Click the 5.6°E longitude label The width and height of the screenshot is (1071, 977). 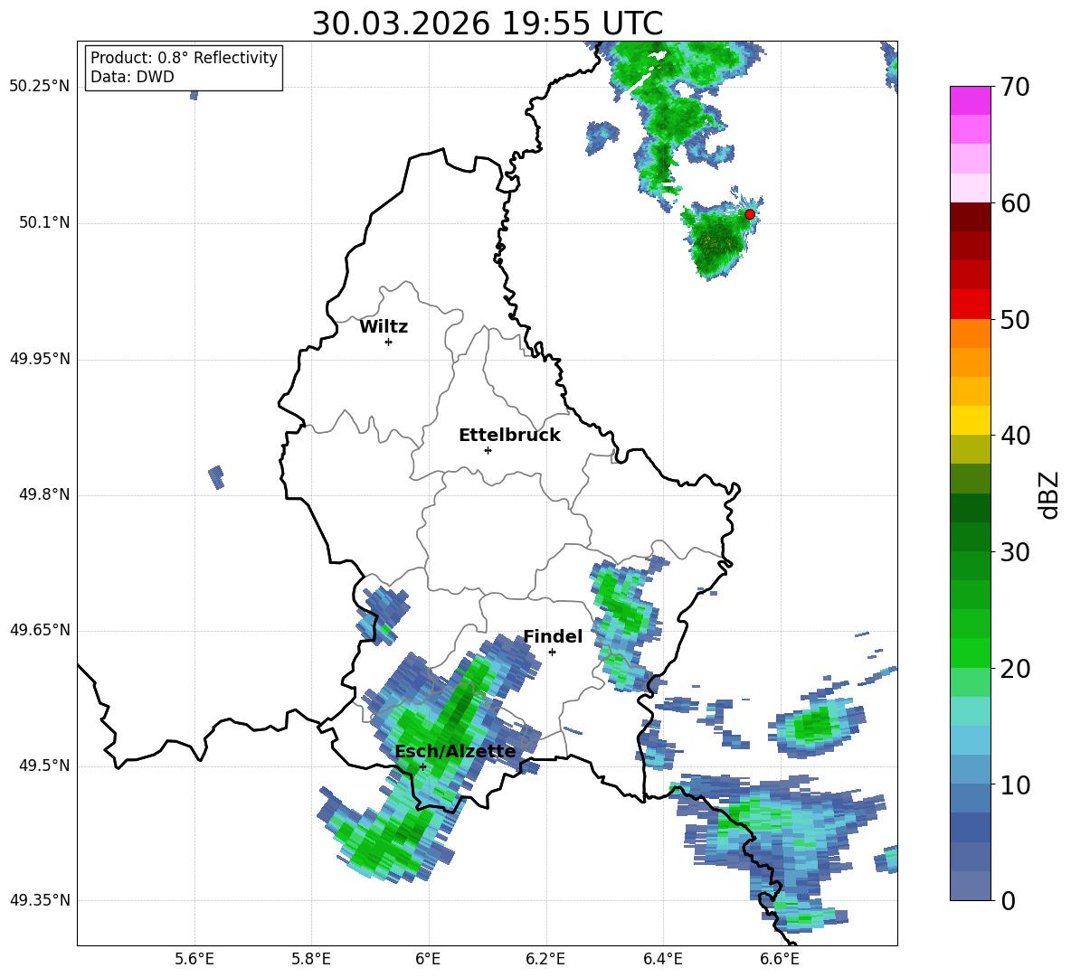[194, 960]
